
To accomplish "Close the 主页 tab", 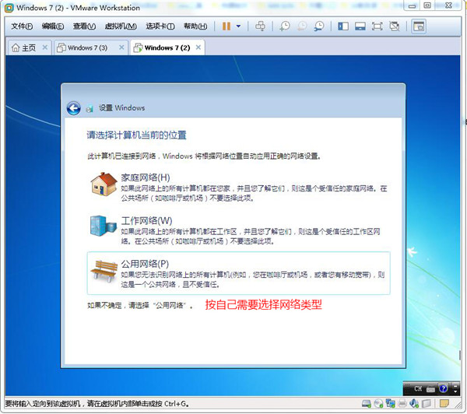I will 44,47.
